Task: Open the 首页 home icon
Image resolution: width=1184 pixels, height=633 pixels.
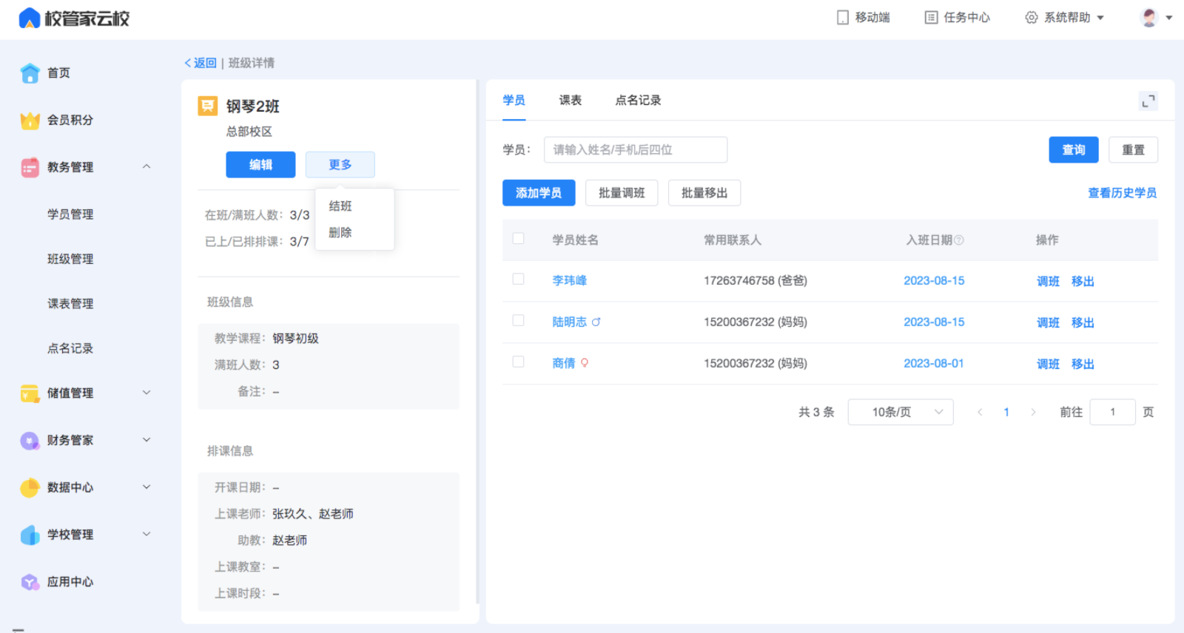Action: click(30, 72)
